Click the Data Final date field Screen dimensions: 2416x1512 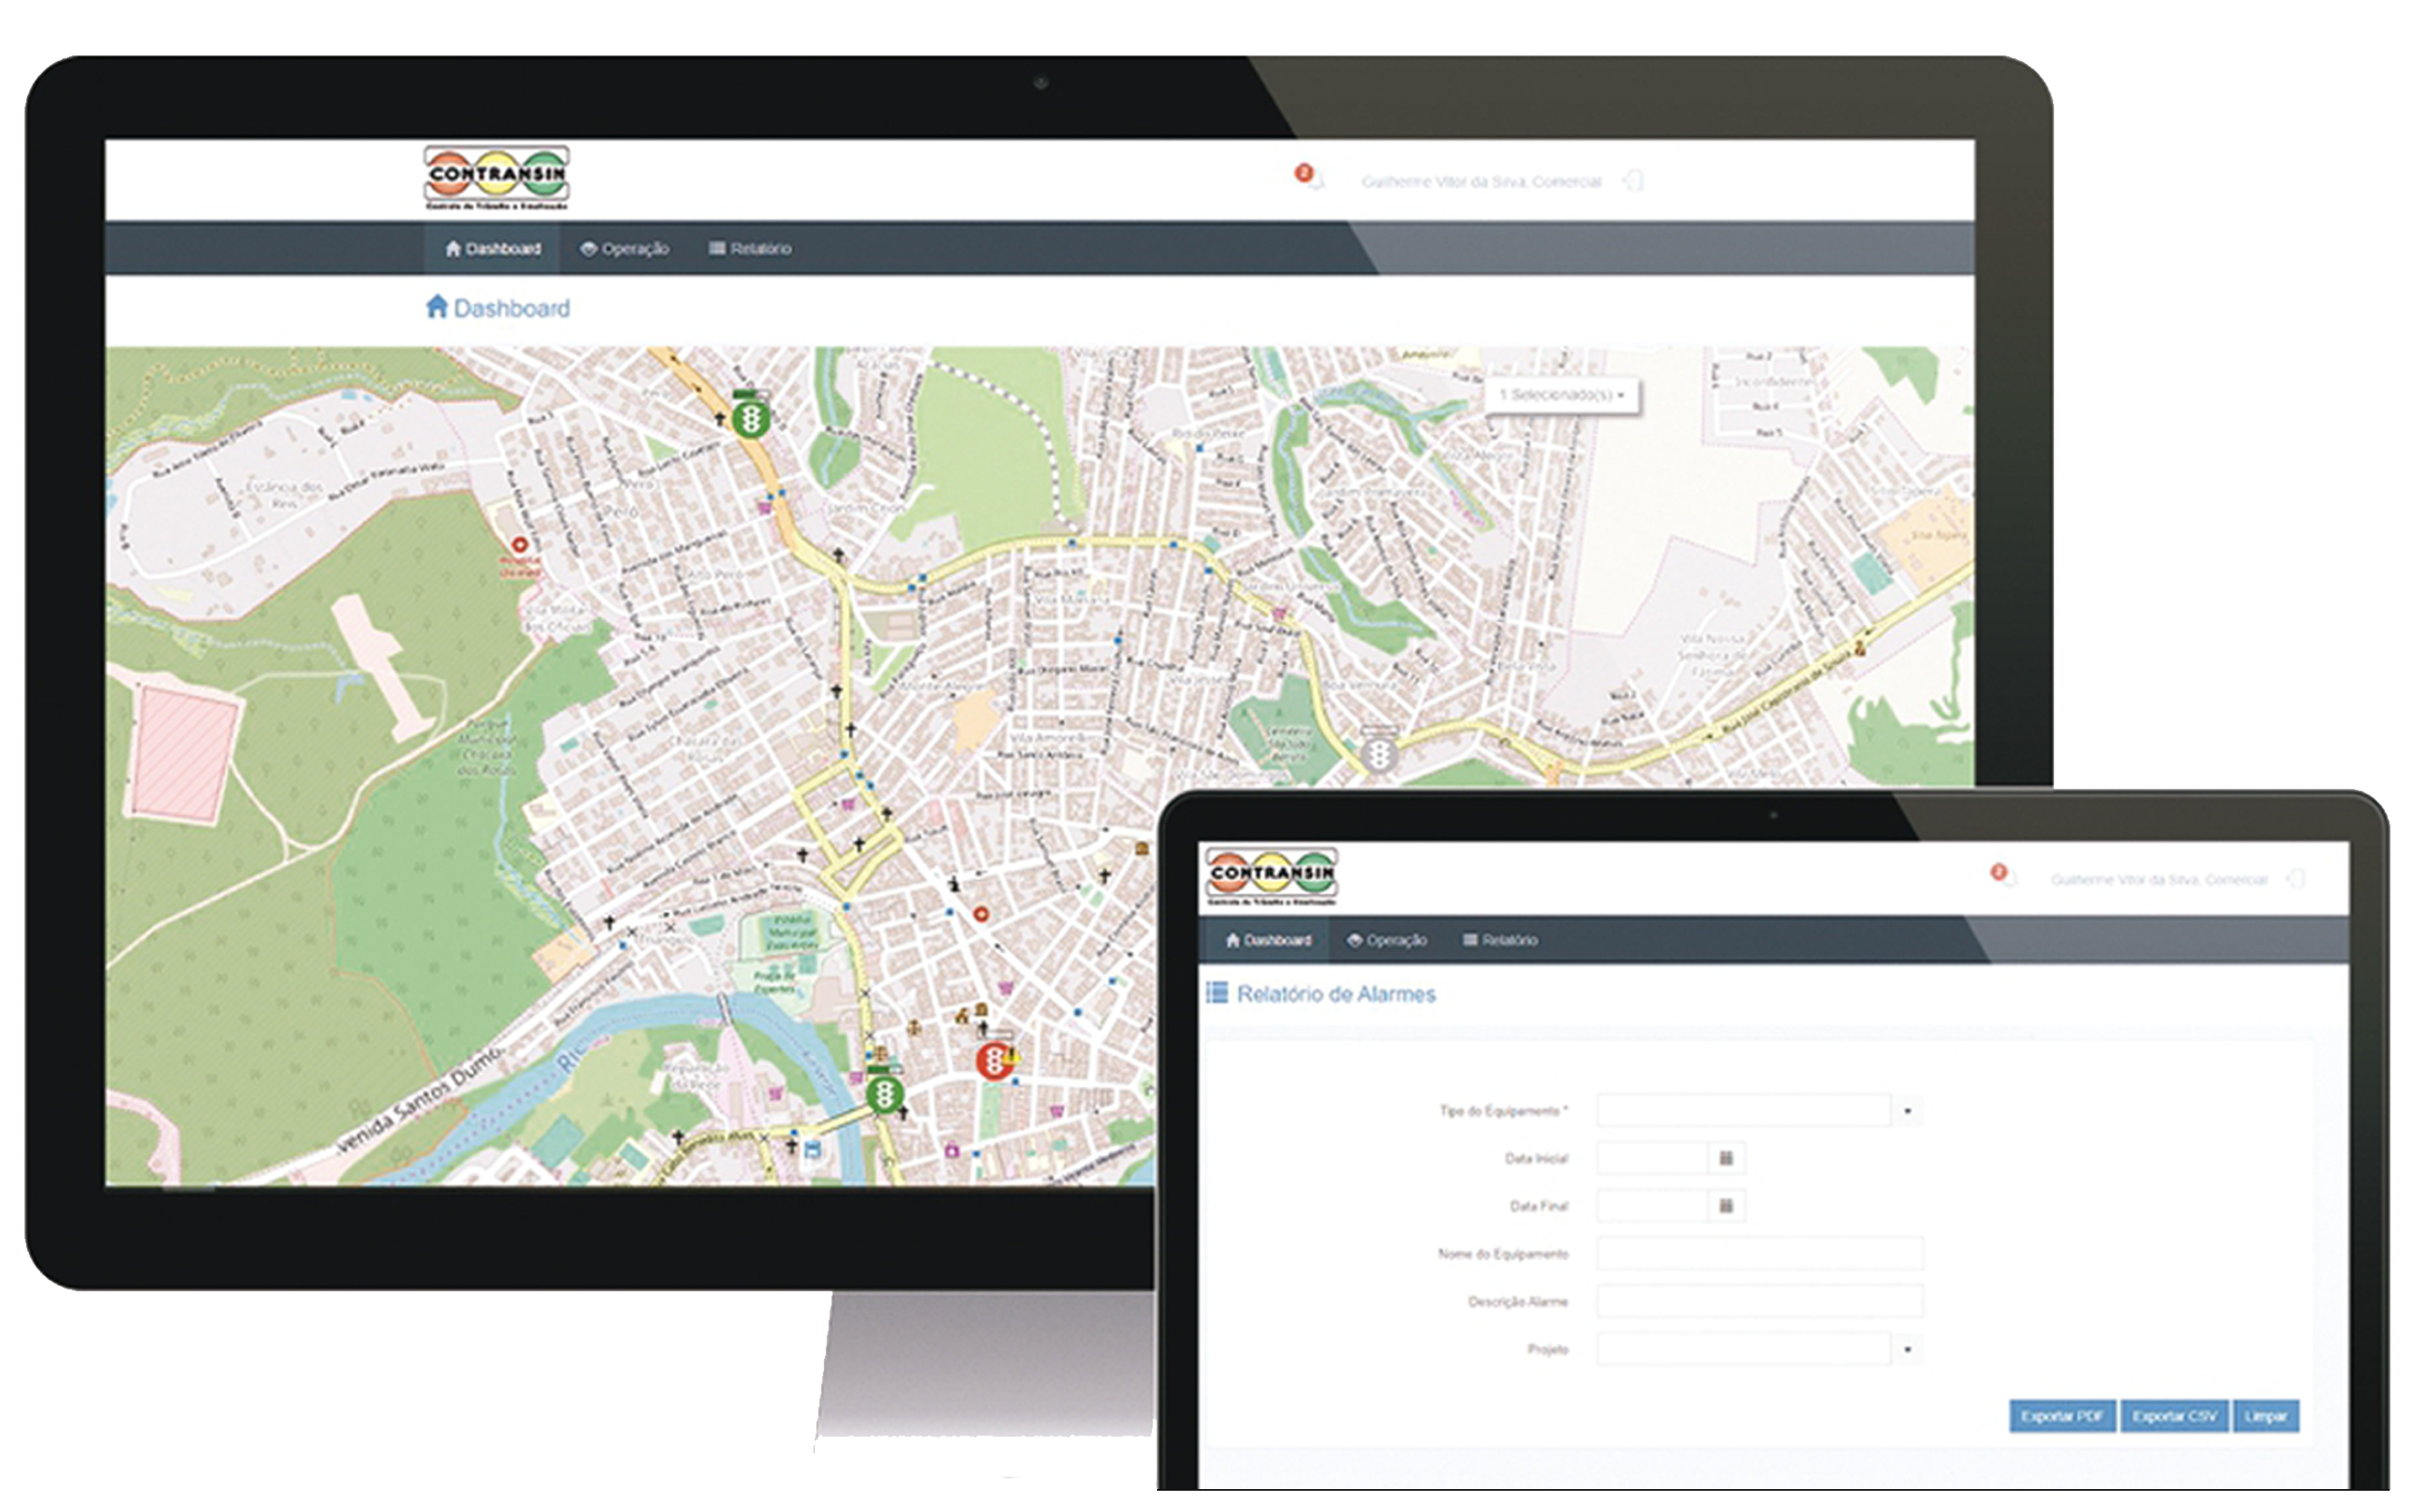tap(1652, 1206)
